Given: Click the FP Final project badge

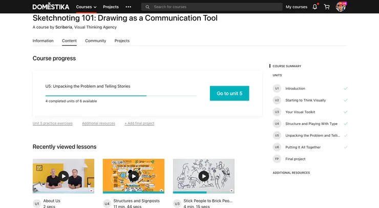Looking at the screenshot, I should 277,159.
